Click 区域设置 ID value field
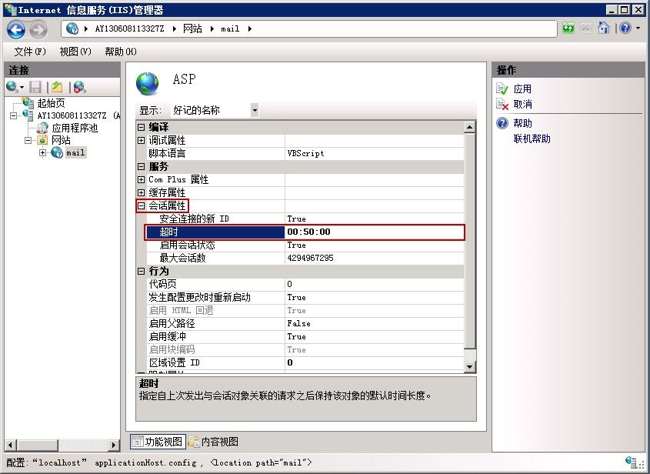This screenshot has height=474, width=650. (375, 362)
